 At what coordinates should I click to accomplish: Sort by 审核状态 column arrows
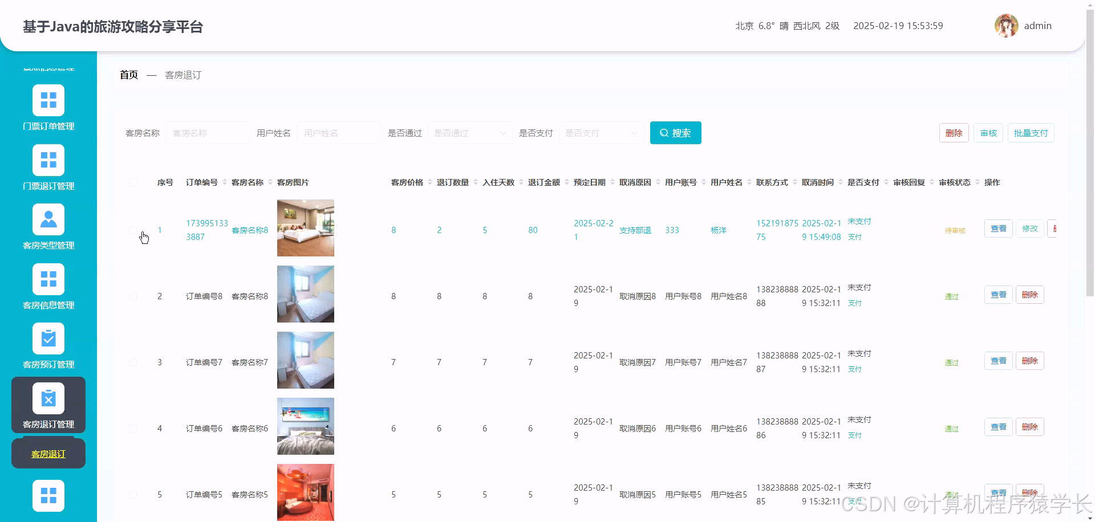coord(978,182)
